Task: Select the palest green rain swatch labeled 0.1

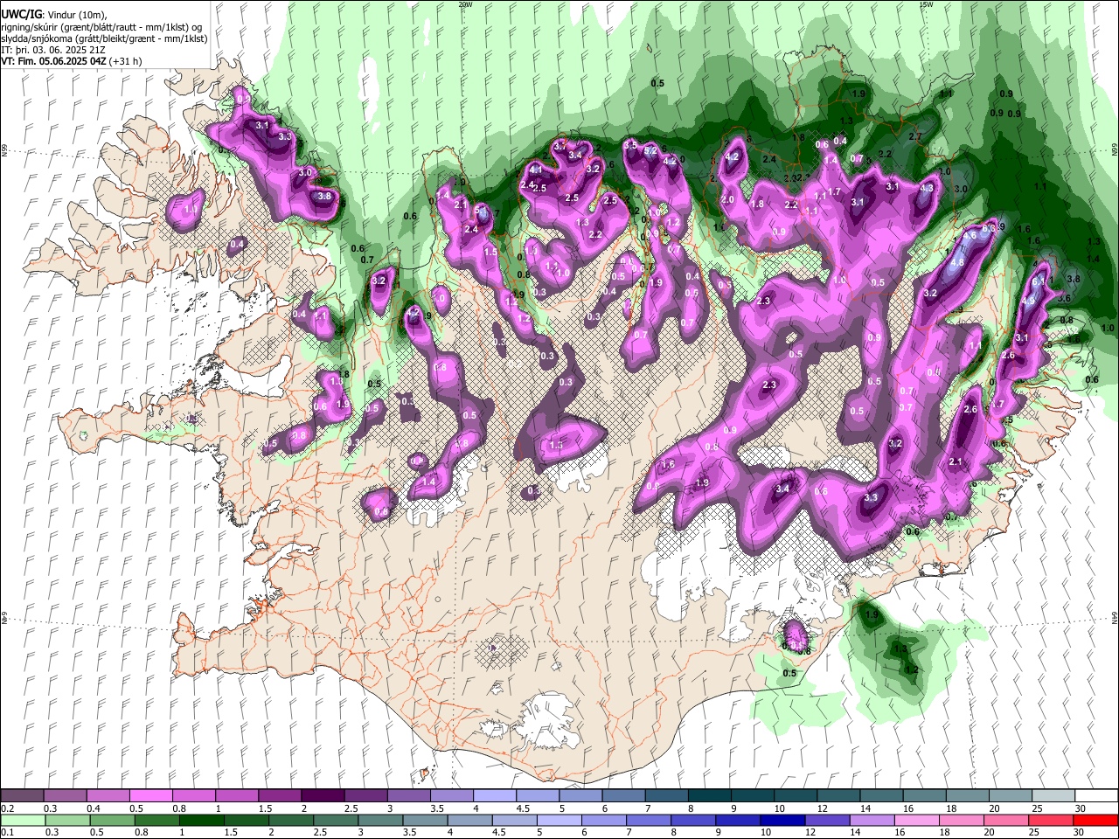Action: point(22,820)
